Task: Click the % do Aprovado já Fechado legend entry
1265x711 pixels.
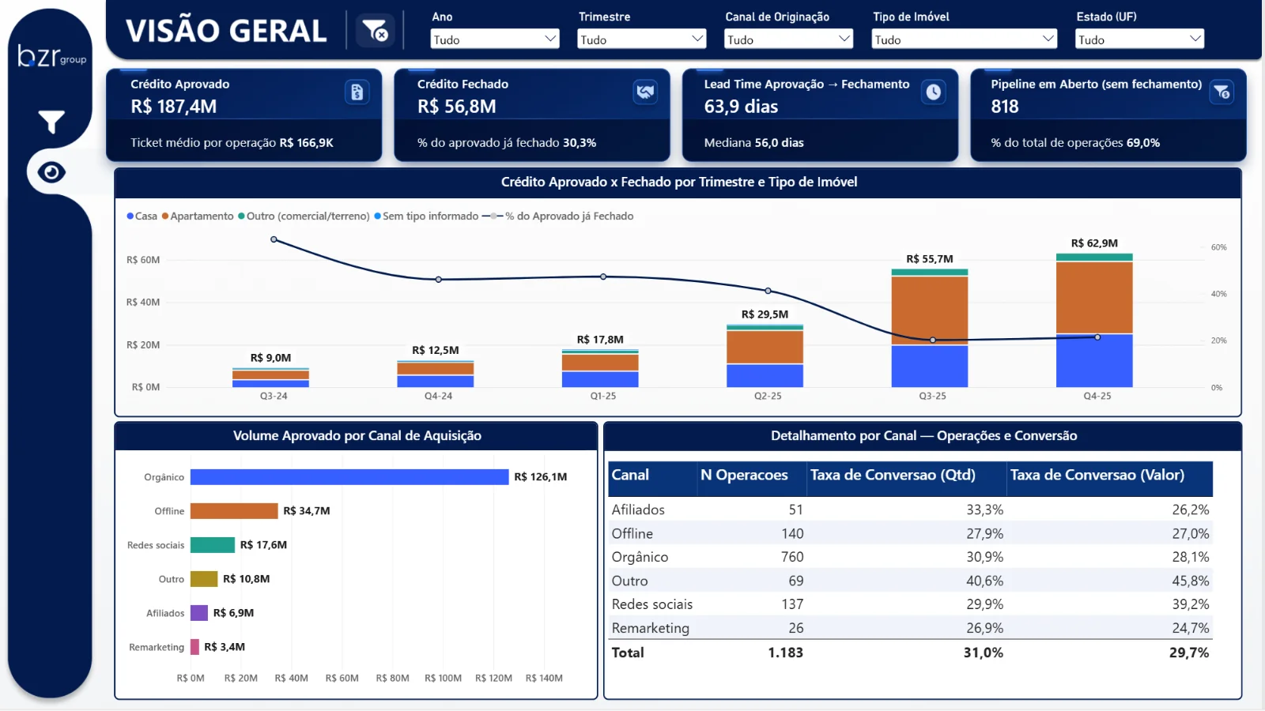Action: pos(558,216)
